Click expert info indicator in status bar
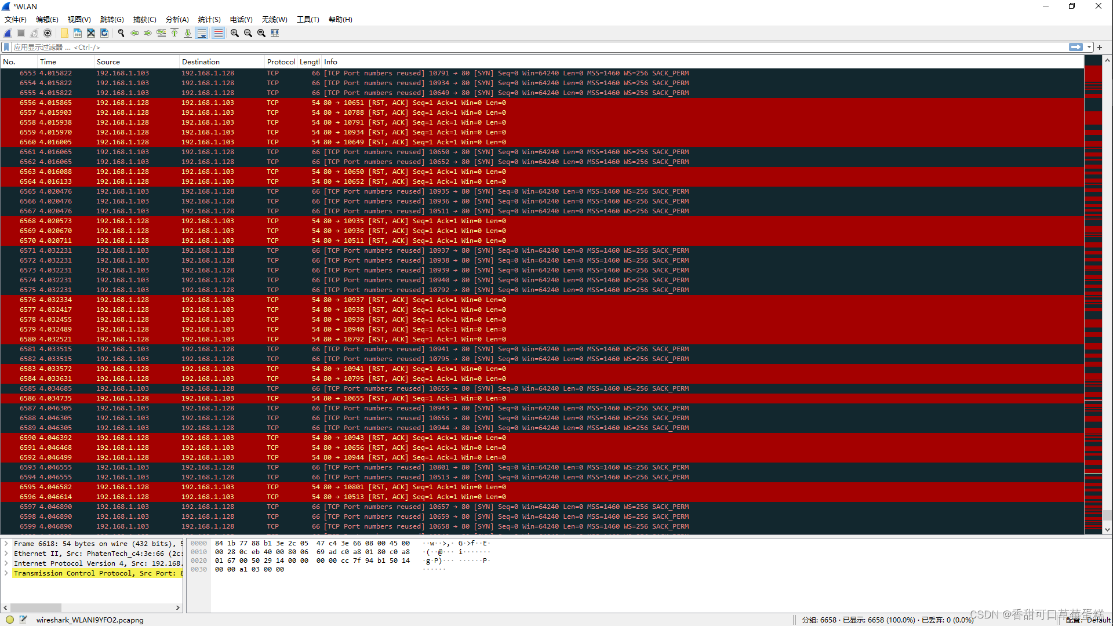1113x626 pixels. click(x=10, y=620)
